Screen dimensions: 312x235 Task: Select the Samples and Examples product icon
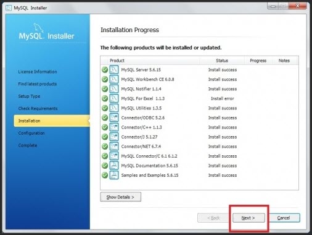point(114,175)
